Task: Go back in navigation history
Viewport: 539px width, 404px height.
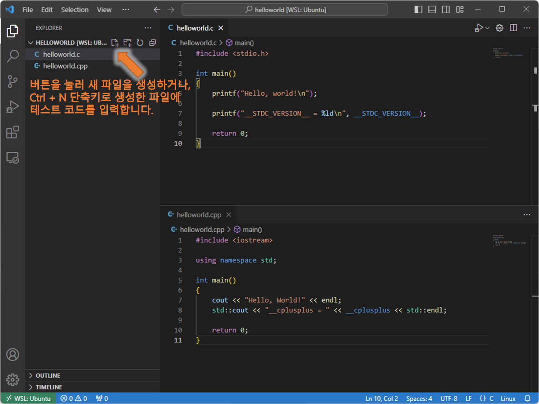Action: click(x=157, y=10)
